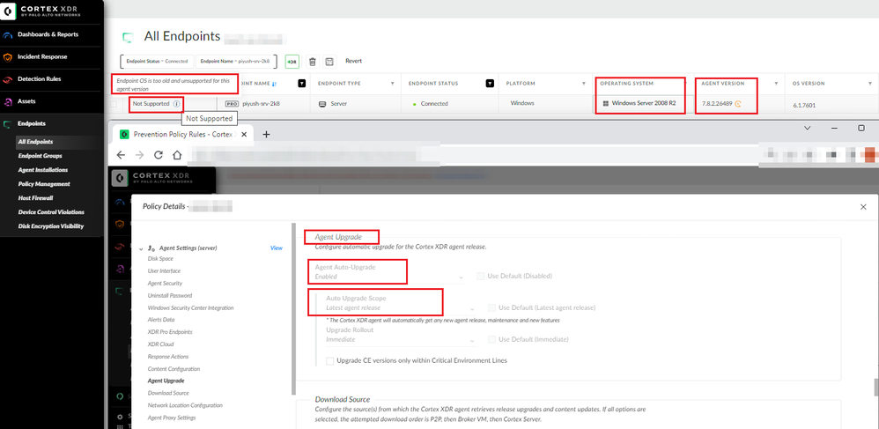The width and height of the screenshot is (879, 429).
Task: Open the Endpoint Type column filter arrow
Action: 393,84
